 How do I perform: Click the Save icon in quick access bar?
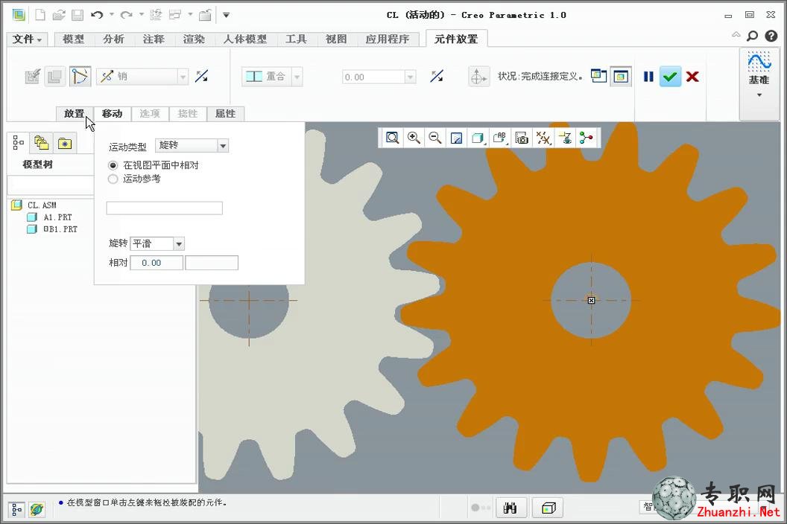78,15
